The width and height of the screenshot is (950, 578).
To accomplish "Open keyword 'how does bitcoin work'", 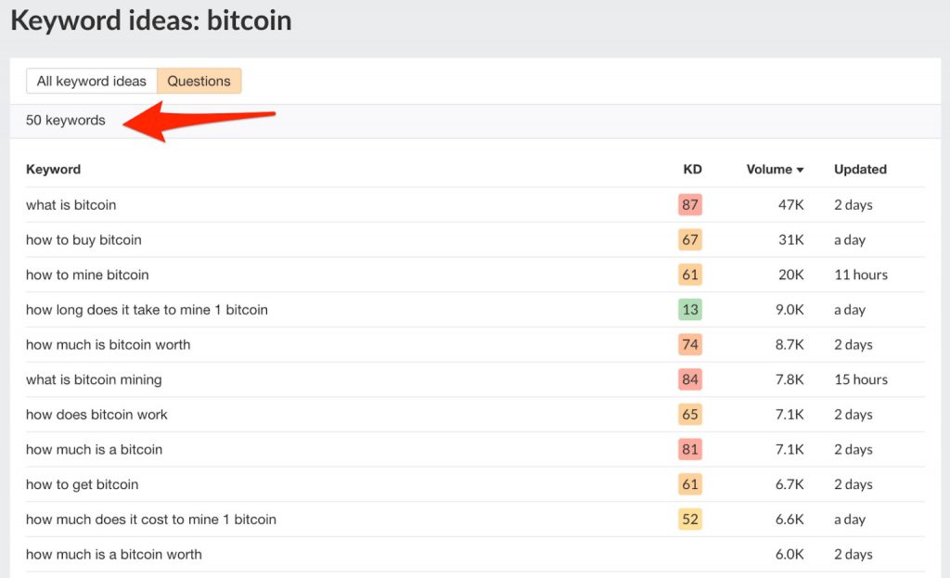I will pyautogui.click(x=96, y=415).
